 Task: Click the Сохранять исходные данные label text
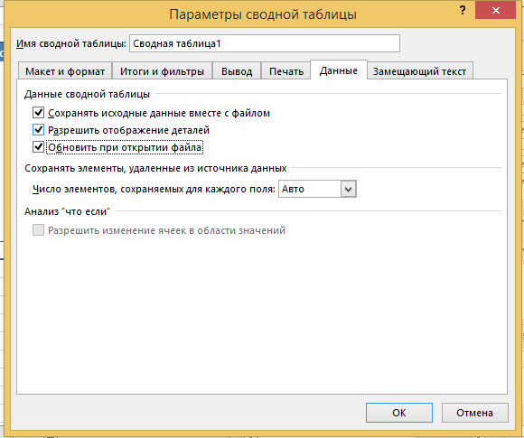159,113
